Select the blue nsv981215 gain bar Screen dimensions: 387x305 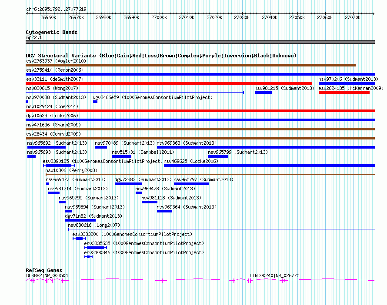263,93
